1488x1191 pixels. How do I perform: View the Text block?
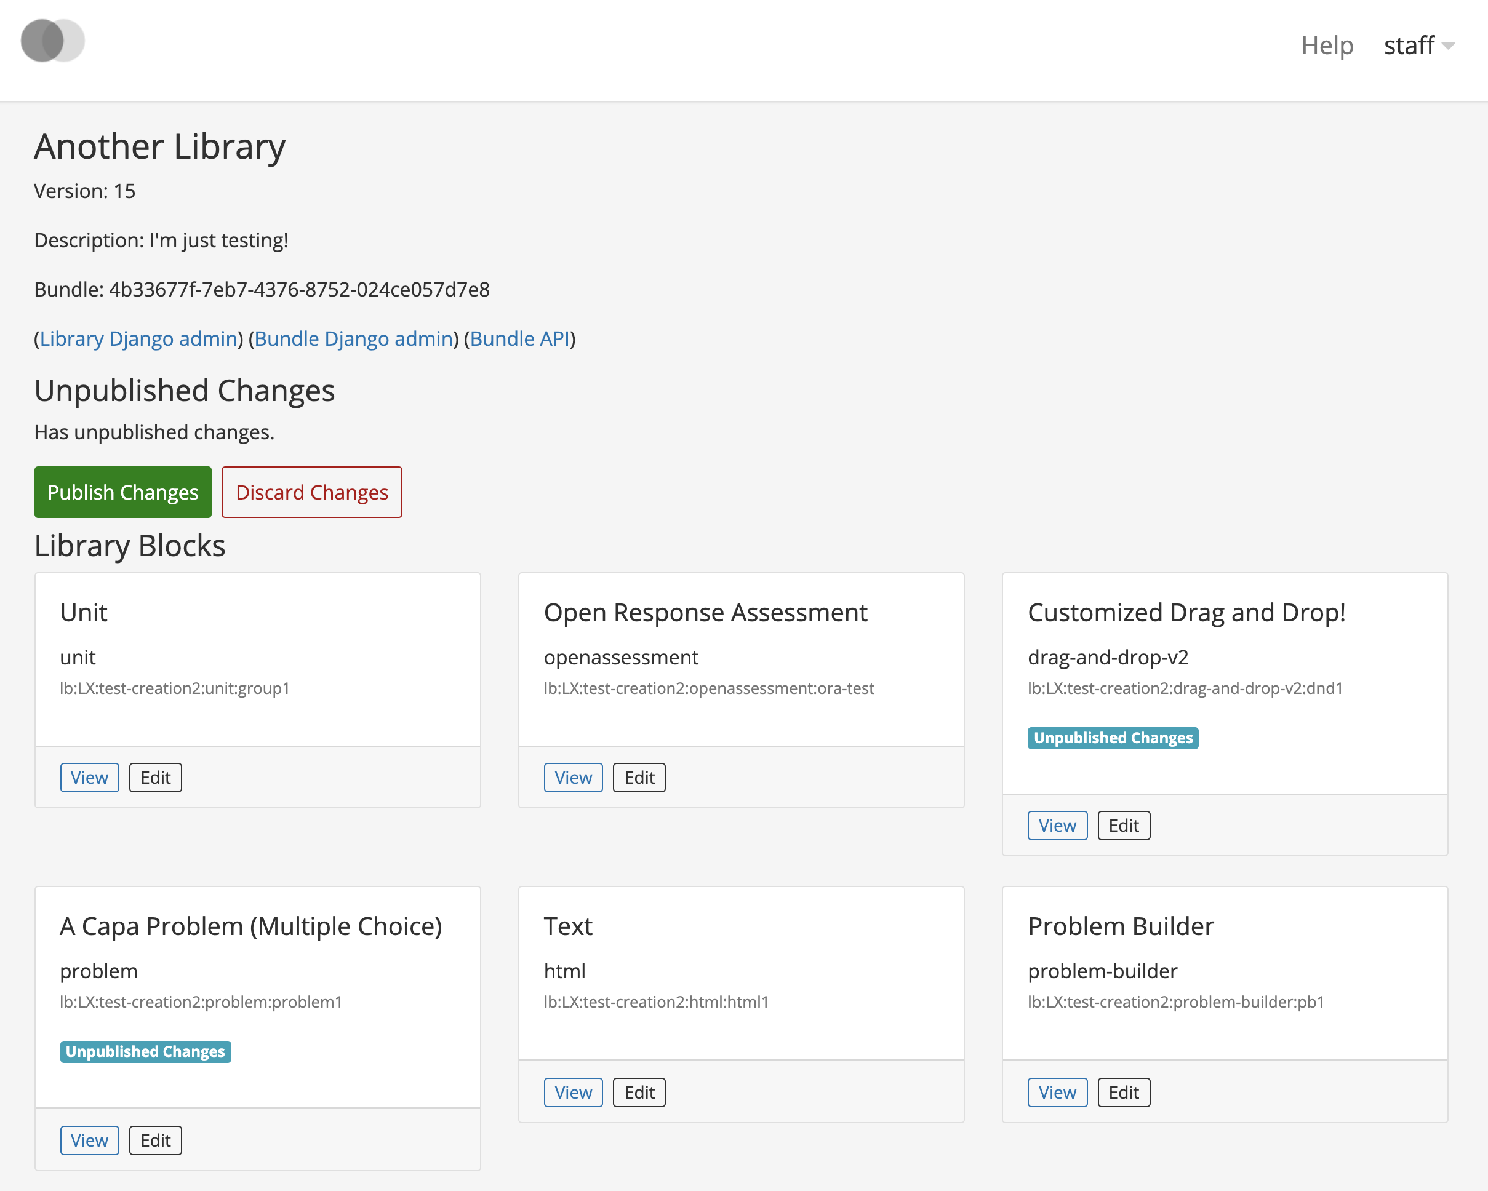(x=572, y=1091)
